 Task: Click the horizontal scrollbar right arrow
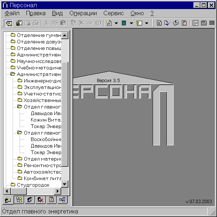(58, 191)
